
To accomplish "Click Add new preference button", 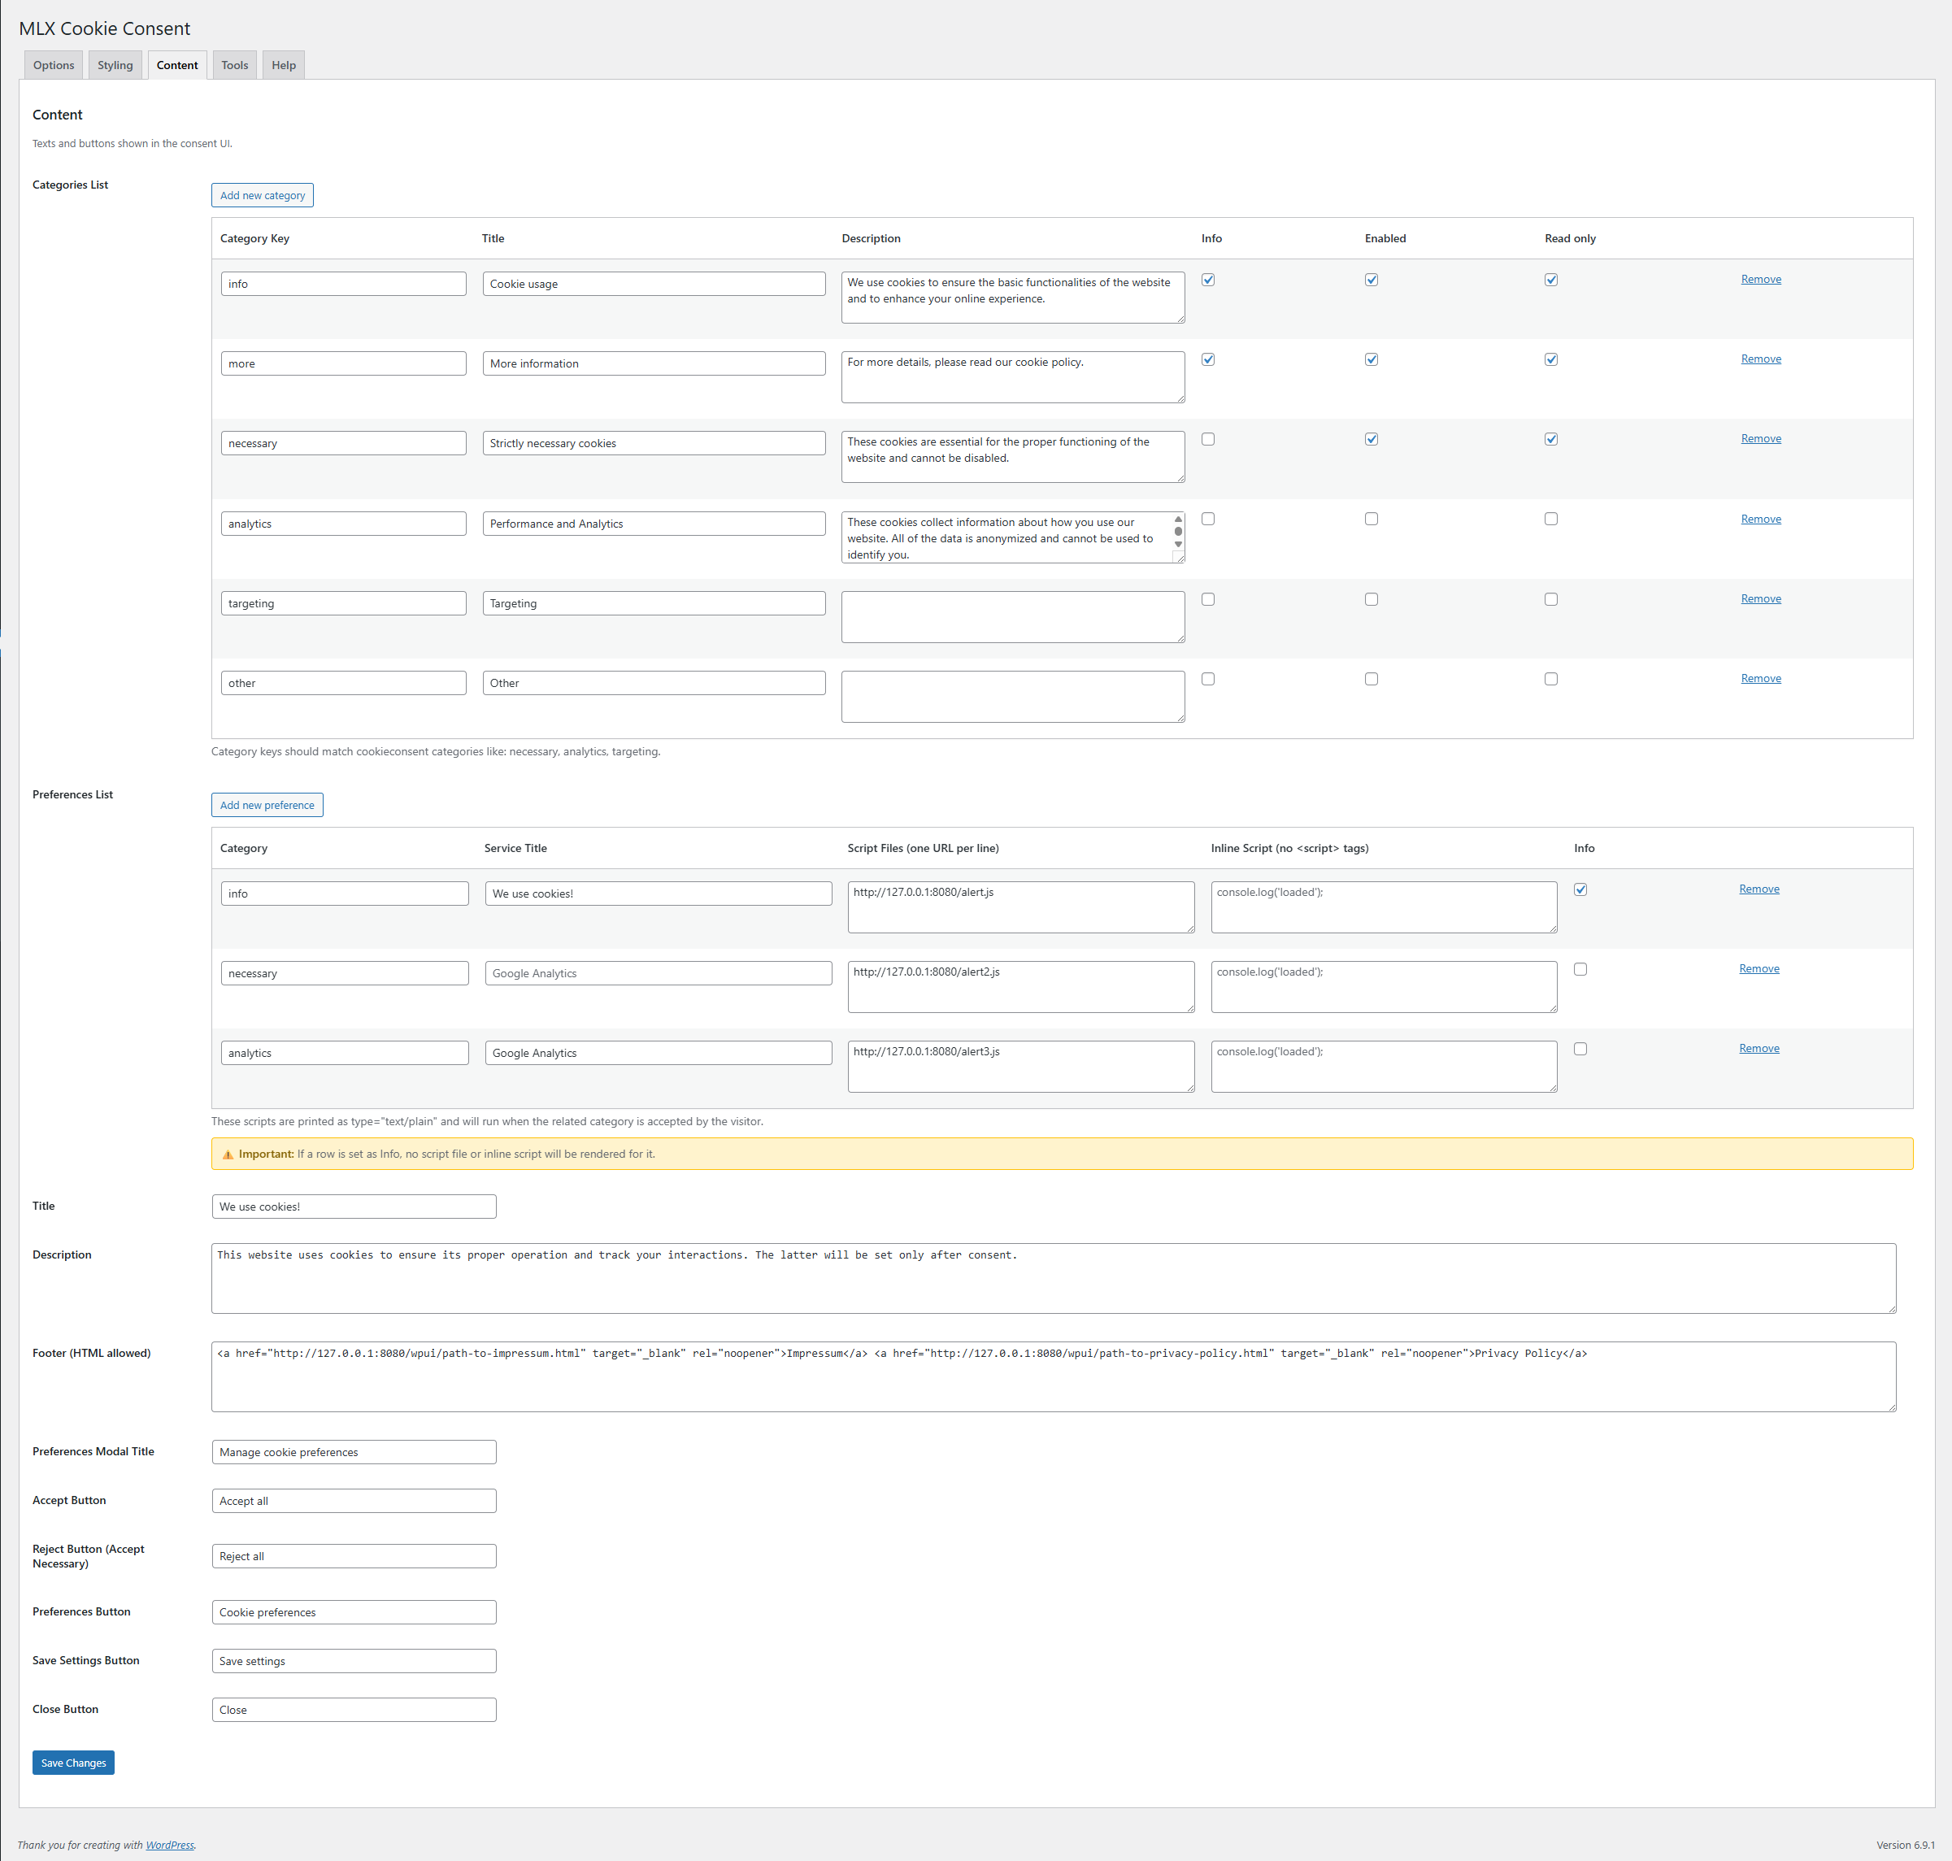I will (x=267, y=806).
